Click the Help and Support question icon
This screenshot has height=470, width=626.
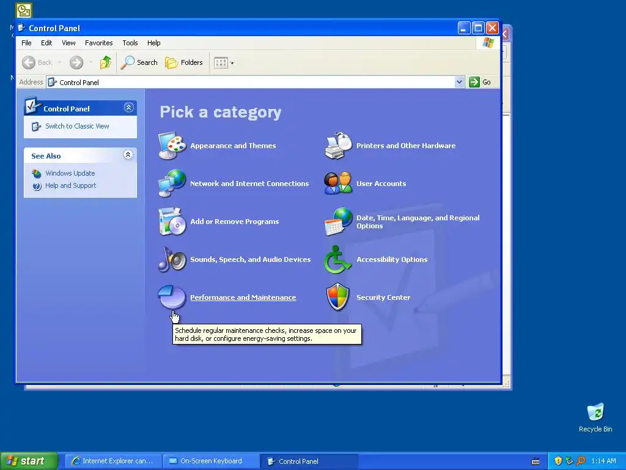point(37,186)
